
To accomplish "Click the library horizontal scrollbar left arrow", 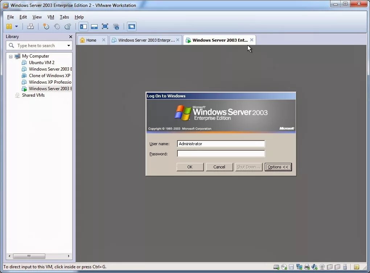I will coord(9,256).
